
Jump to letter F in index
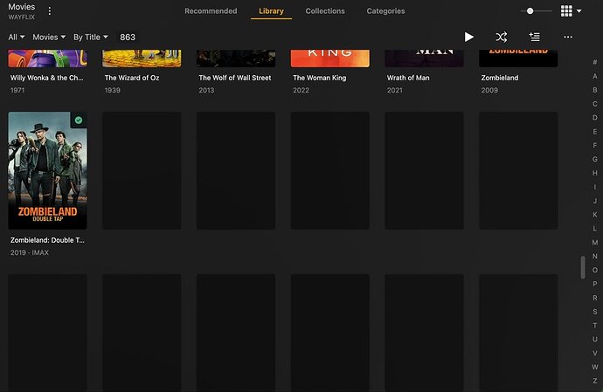click(595, 145)
